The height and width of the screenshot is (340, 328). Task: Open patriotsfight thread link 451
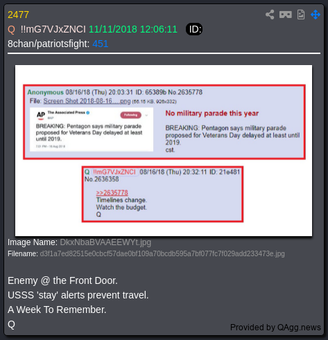click(101, 44)
